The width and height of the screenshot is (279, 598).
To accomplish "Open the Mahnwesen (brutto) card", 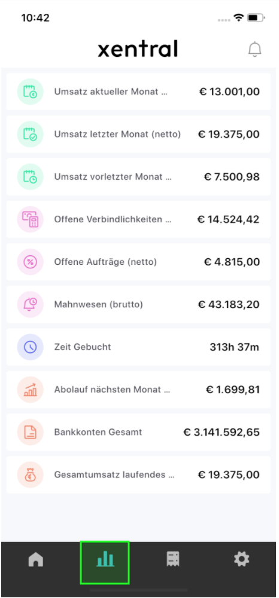I will [x=139, y=305].
